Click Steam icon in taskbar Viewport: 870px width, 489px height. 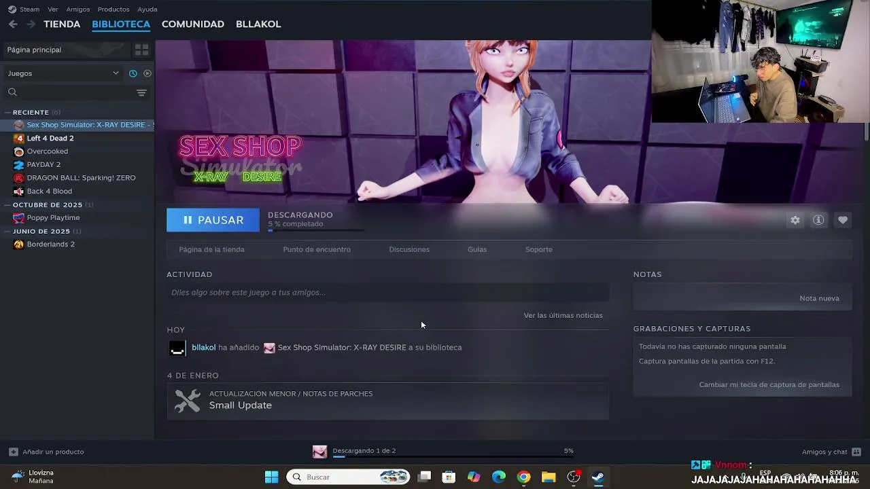[x=598, y=477]
